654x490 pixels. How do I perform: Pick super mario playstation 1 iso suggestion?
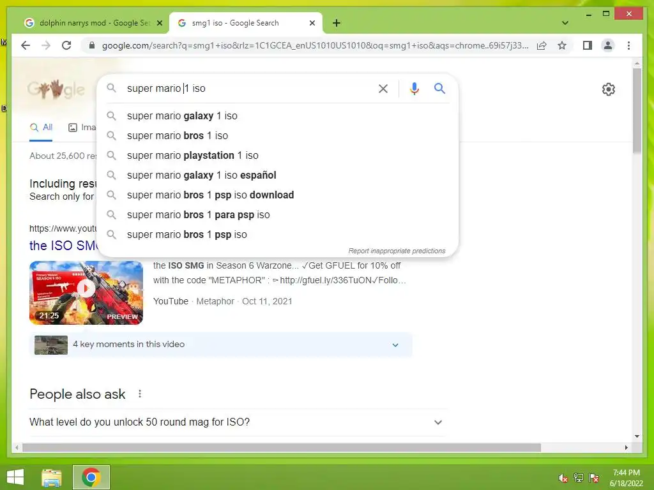278,156
